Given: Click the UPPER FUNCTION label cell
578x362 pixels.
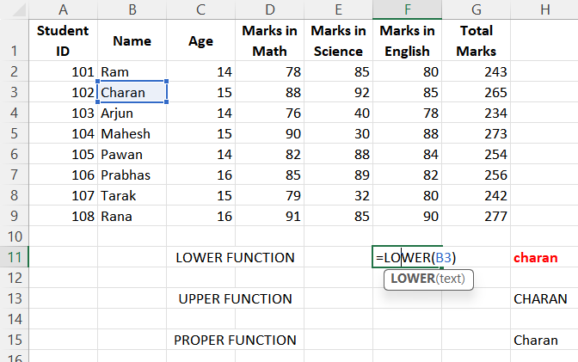Looking at the screenshot, I should point(235,298).
